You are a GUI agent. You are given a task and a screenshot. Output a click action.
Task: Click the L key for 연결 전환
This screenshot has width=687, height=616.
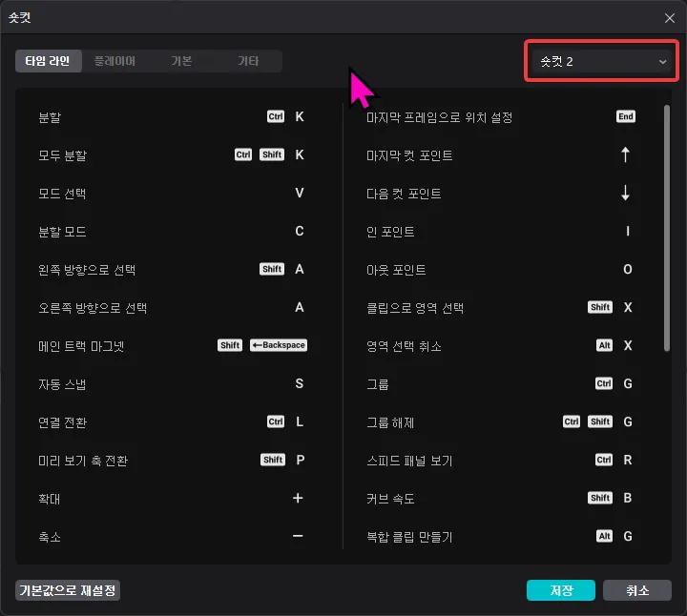(300, 421)
